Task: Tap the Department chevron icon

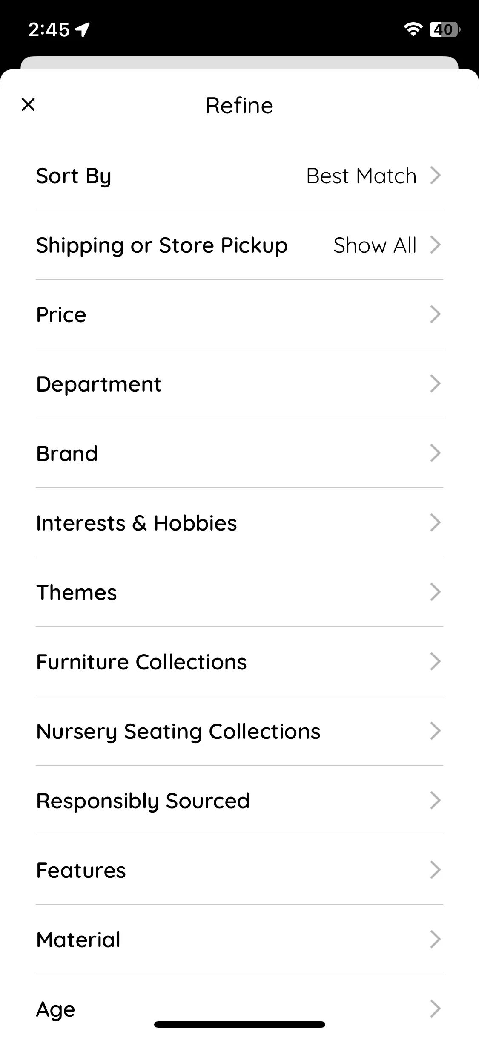Action: coord(435,384)
